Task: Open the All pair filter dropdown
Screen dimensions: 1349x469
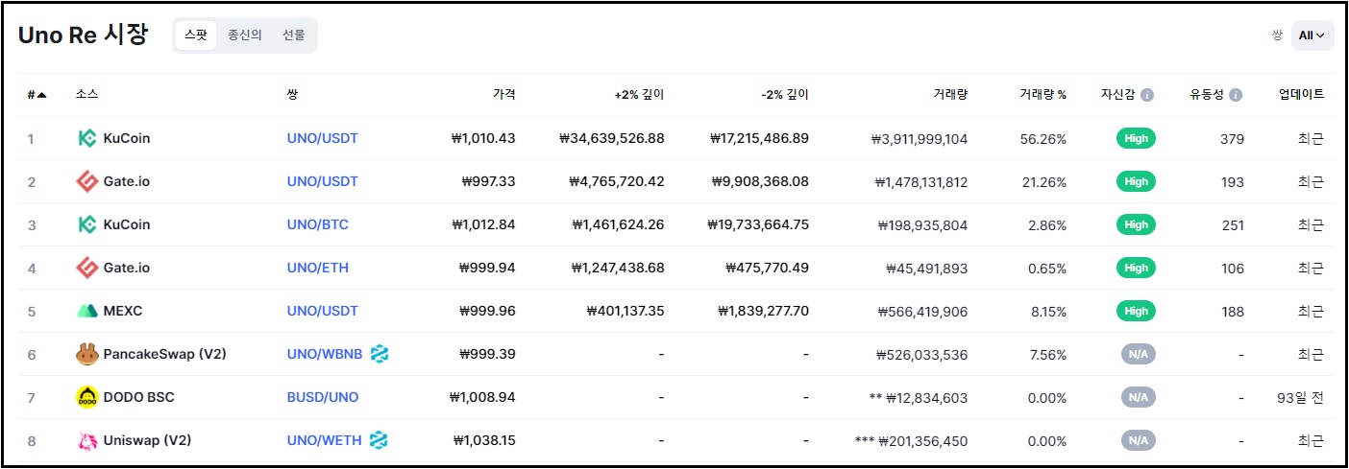Action: (1312, 35)
